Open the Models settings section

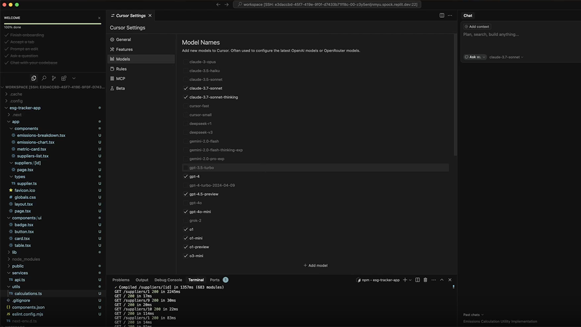coord(141,59)
